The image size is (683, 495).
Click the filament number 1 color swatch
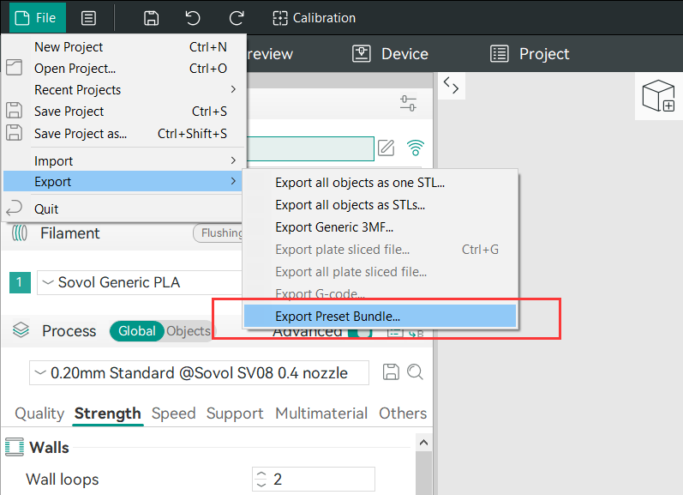(x=20, y=282)
